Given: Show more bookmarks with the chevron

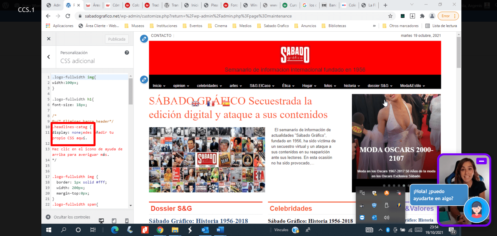Looking at the screenshot, I should tap(374, 26).
